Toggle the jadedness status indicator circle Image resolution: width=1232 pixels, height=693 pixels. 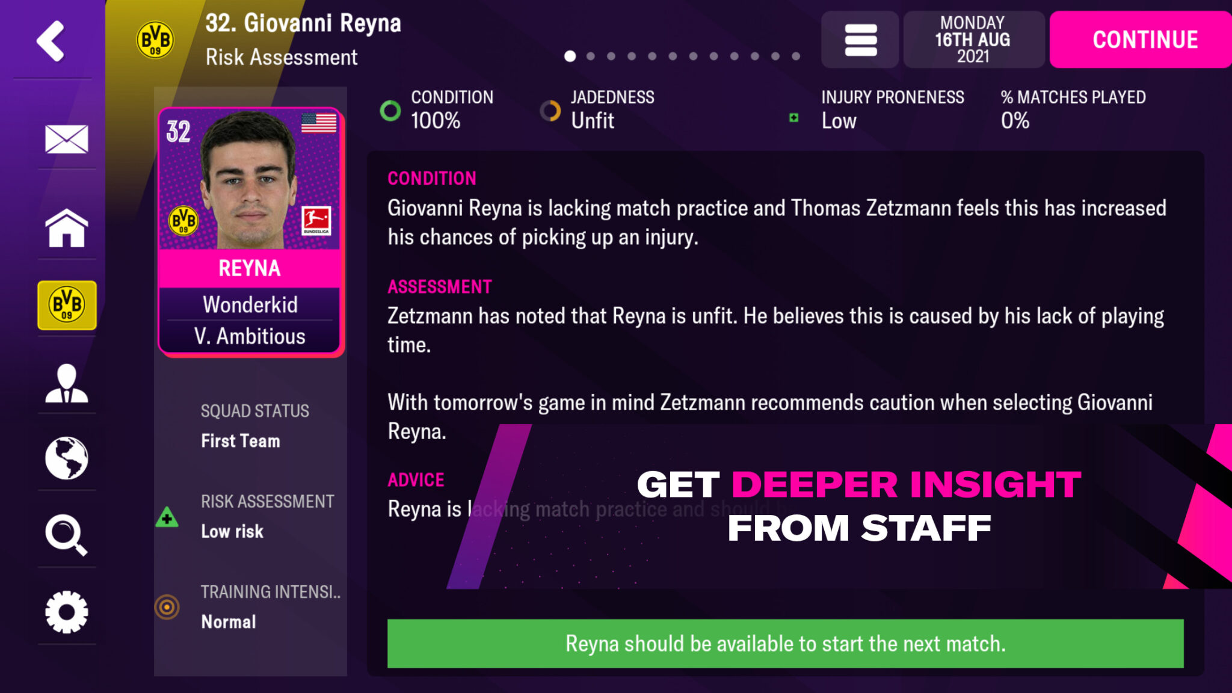click(551, 109)
